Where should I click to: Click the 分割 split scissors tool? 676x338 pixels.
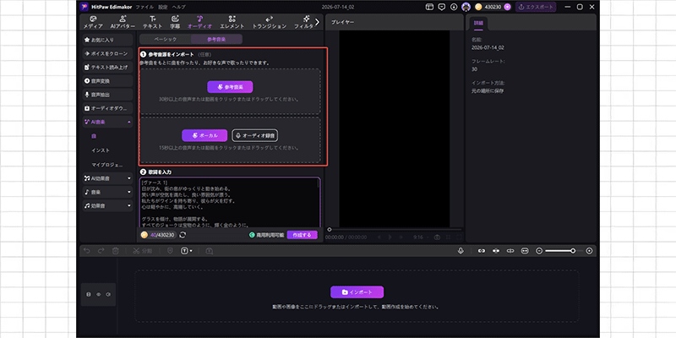[x=142, y=250]
